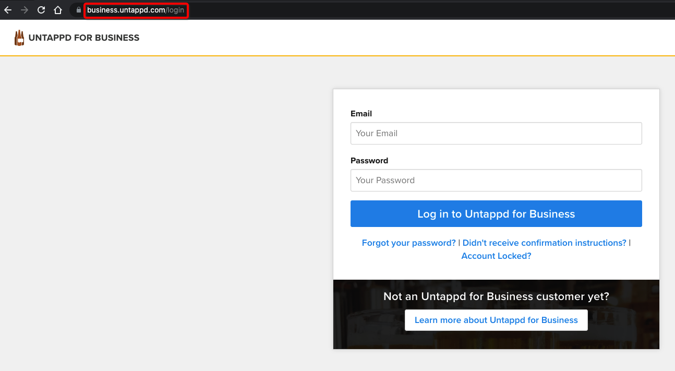View site security via the padlock icon

point(78,10)
